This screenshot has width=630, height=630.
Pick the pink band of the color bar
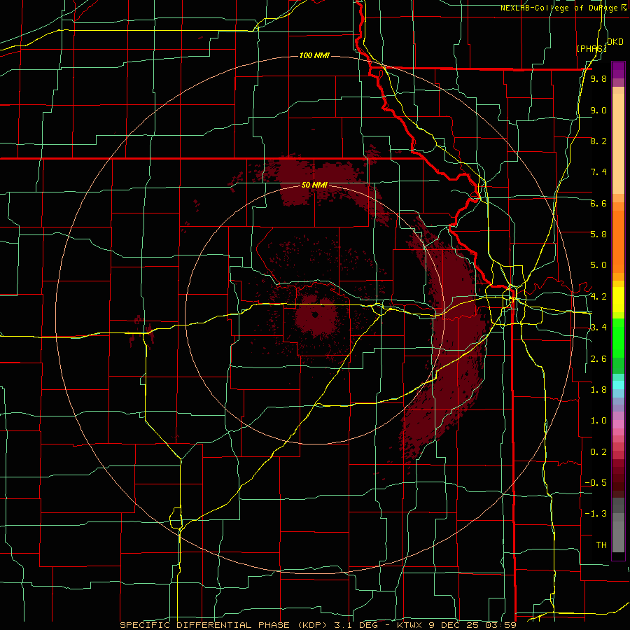[618, 424]
